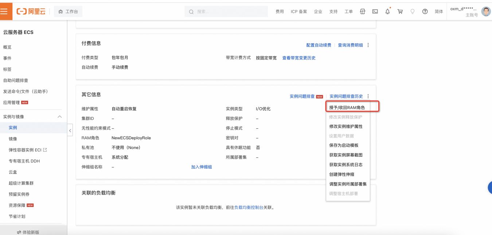Click 加入伸缩组 link
The height and width of the screenshot is (235, 492).
click(x=202, y=167)
